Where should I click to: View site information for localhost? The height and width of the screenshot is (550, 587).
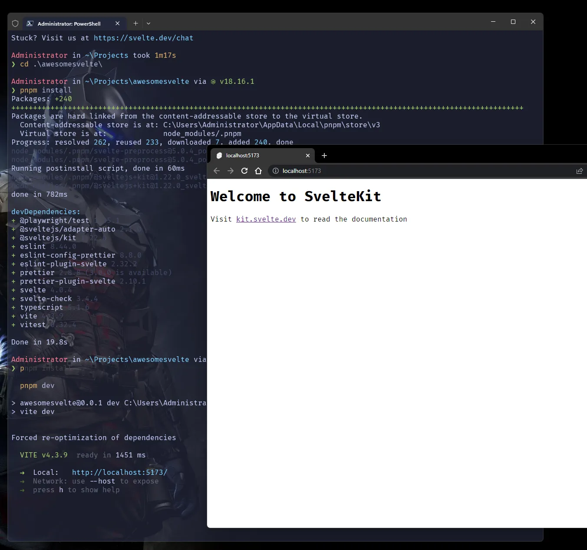(275, 171)
